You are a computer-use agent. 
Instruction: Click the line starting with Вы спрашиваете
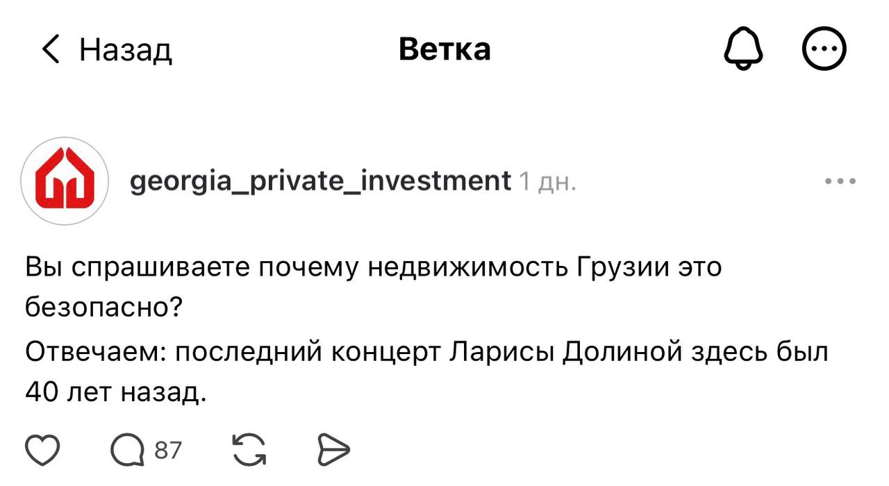coord(374,267)
